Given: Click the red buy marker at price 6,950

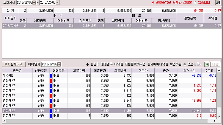Looking at the screenshot, I should (51, 81).
